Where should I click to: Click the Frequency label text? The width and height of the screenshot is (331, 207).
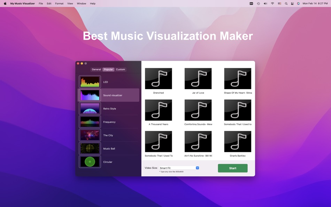[x=109, y=122]
